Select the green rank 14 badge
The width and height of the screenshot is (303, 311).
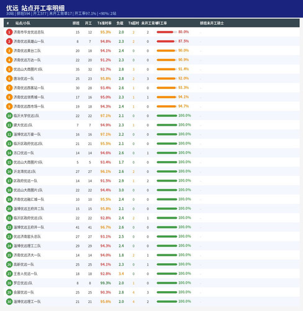9,153
